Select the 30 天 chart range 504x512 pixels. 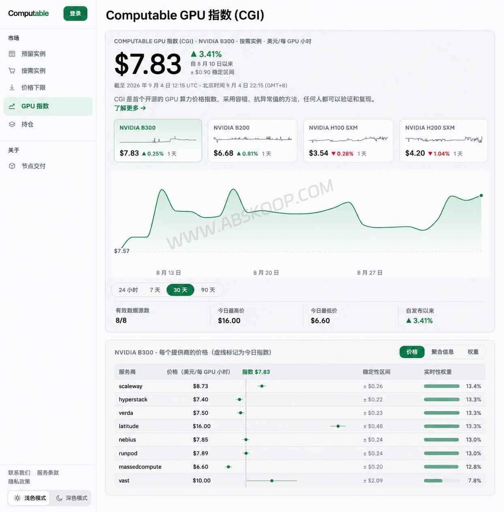(180, 290)
